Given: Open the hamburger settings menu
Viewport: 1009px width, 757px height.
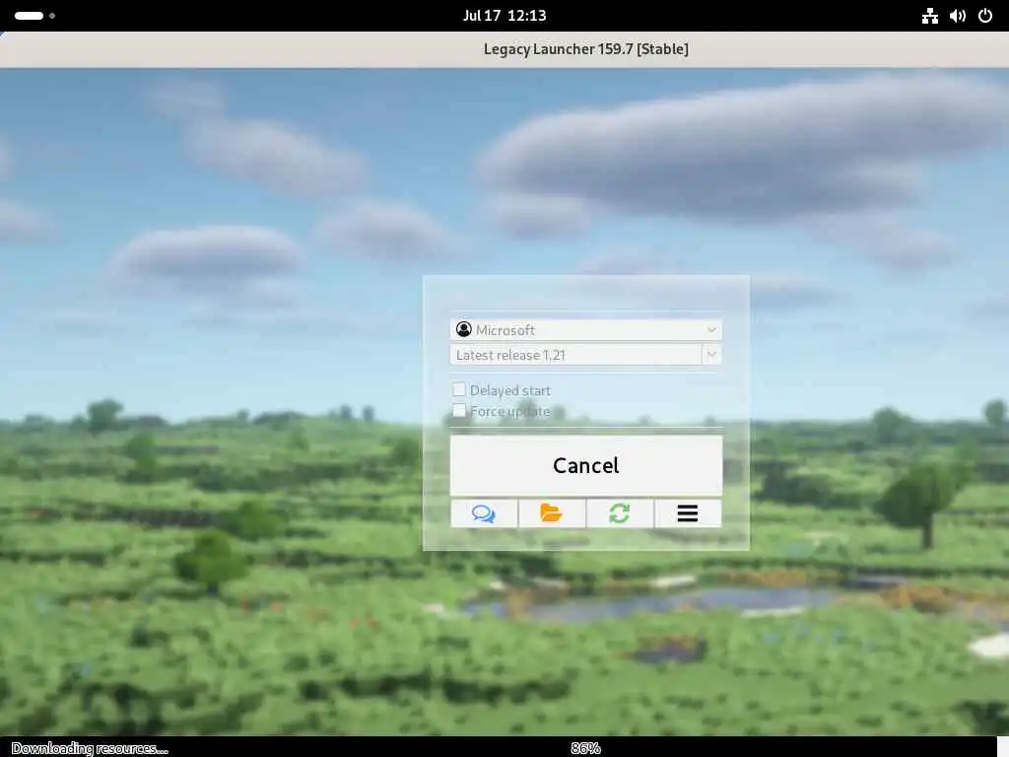Looking at the screenshot, I should 688,513.
